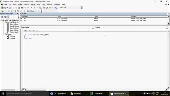Click View Object in Project panel
This screenshot has width=170, height=96.
coord(5,17)
